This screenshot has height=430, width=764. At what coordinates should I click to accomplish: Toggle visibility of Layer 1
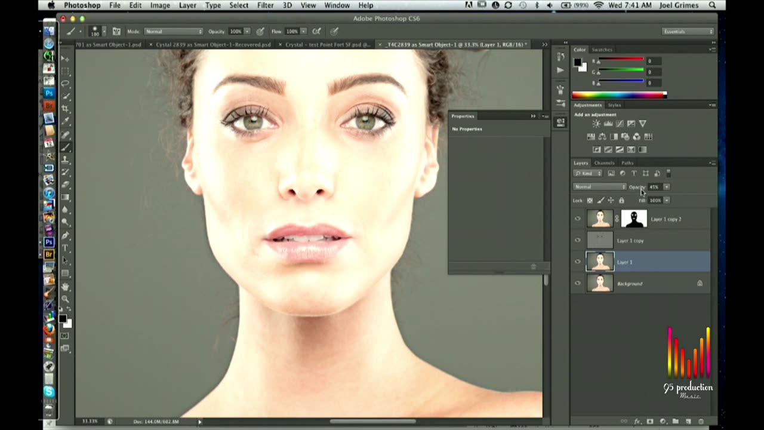click(x=577, y=262)
